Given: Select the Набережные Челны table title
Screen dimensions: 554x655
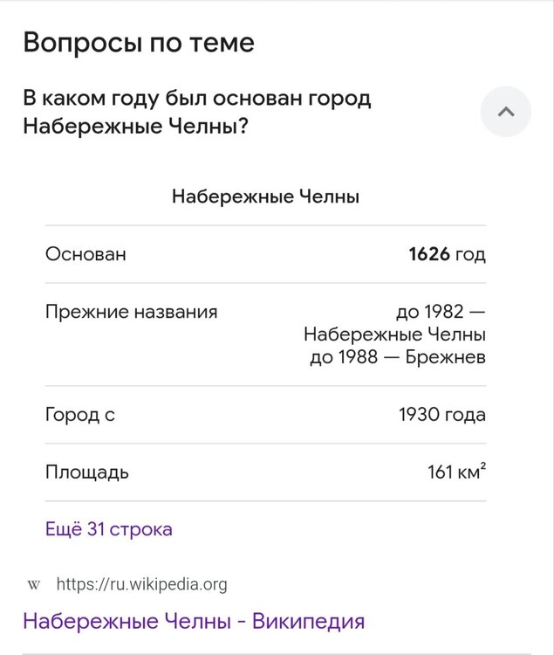Looking at the screenshot, I should [265, 196].
